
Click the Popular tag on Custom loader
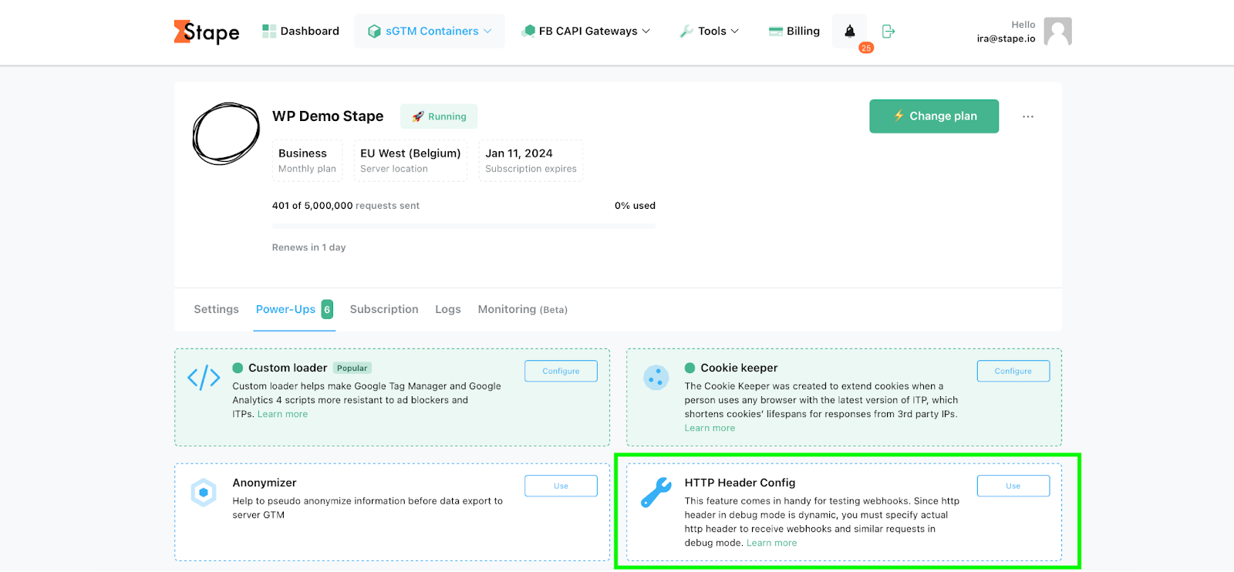(x=352, y=368)
